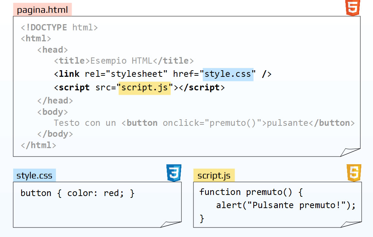This screenshot has height=237, width=373.
Task: Select the pagina.html file label
Action: (42, 10)
